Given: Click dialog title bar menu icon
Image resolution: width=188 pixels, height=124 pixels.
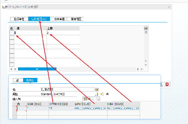Looking at the screenshot, I should [x=10, y=7].
